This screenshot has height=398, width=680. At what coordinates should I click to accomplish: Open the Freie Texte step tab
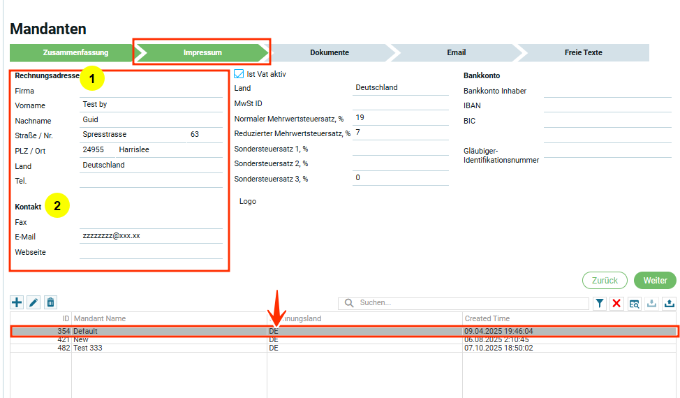pyautogui.click(x=583, y=53)
